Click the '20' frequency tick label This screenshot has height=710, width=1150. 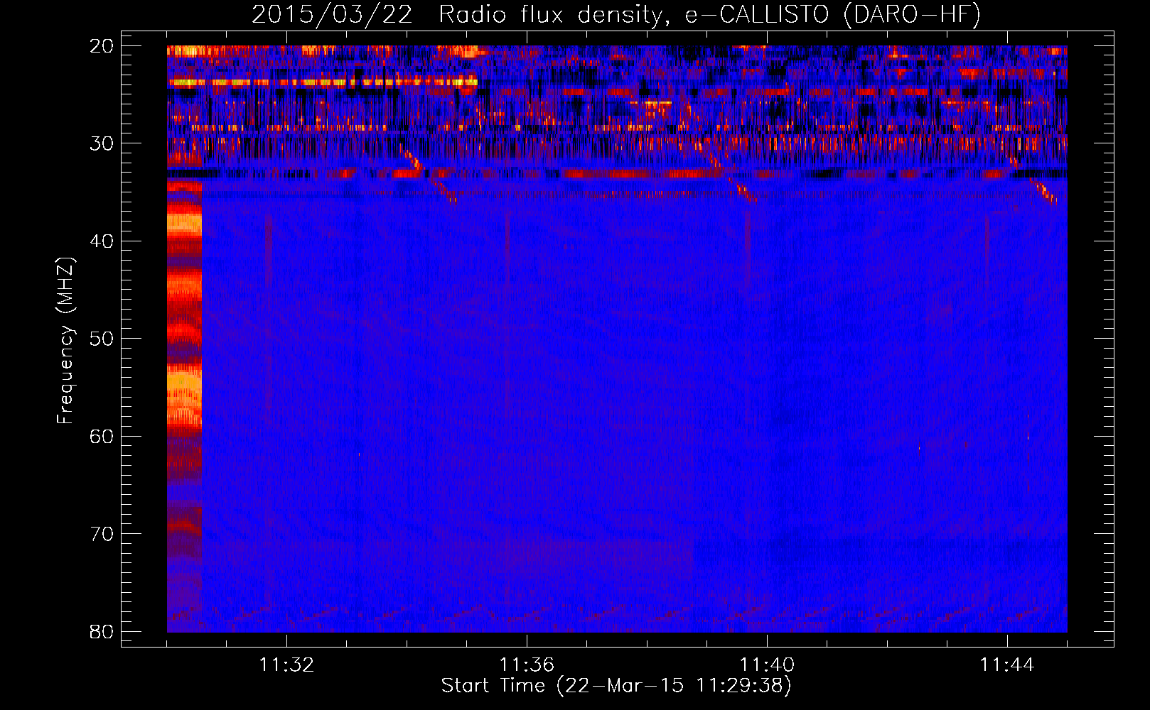coord(102,46)
